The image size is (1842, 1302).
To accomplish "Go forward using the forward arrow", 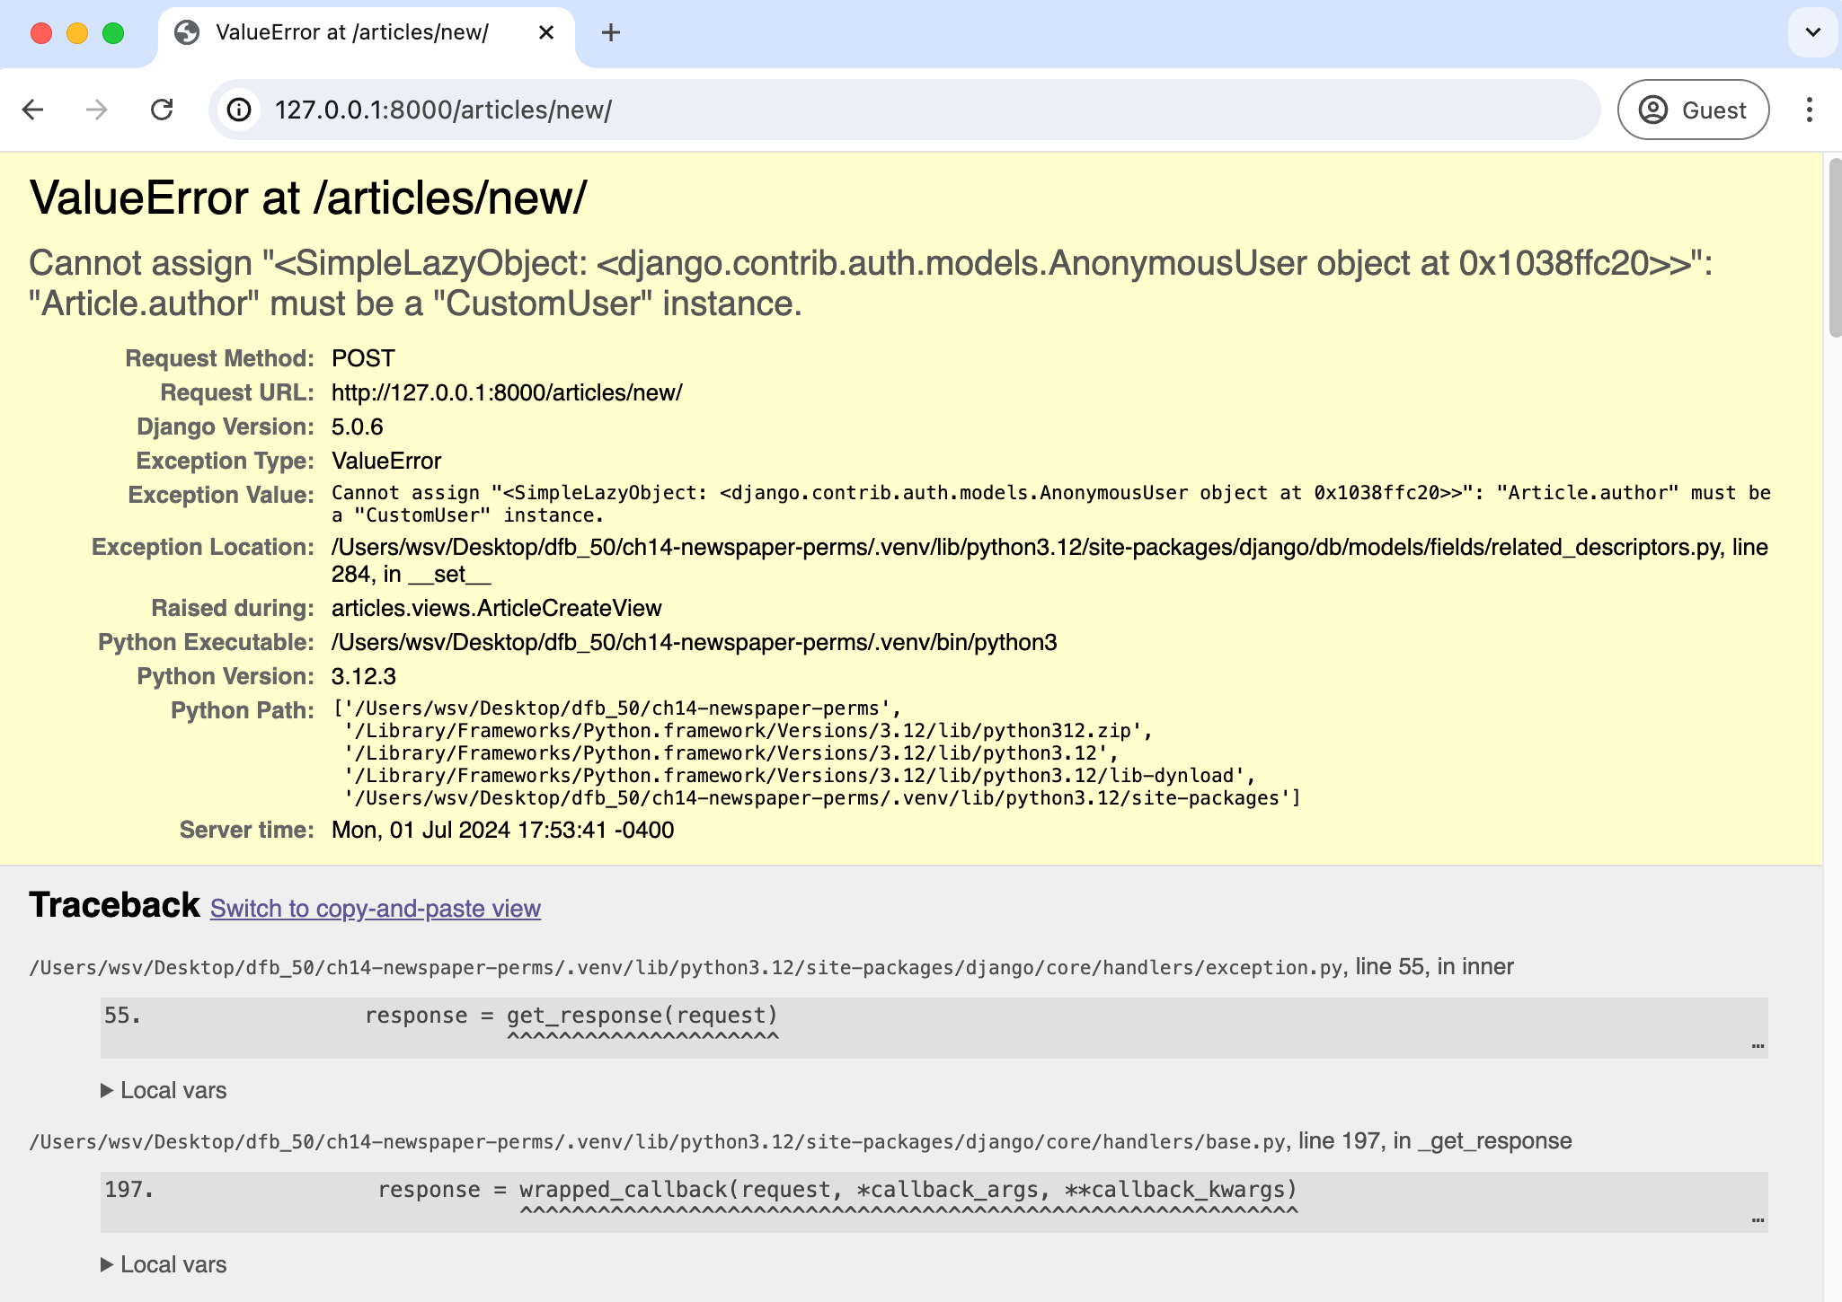I will [x=96, y=110].
